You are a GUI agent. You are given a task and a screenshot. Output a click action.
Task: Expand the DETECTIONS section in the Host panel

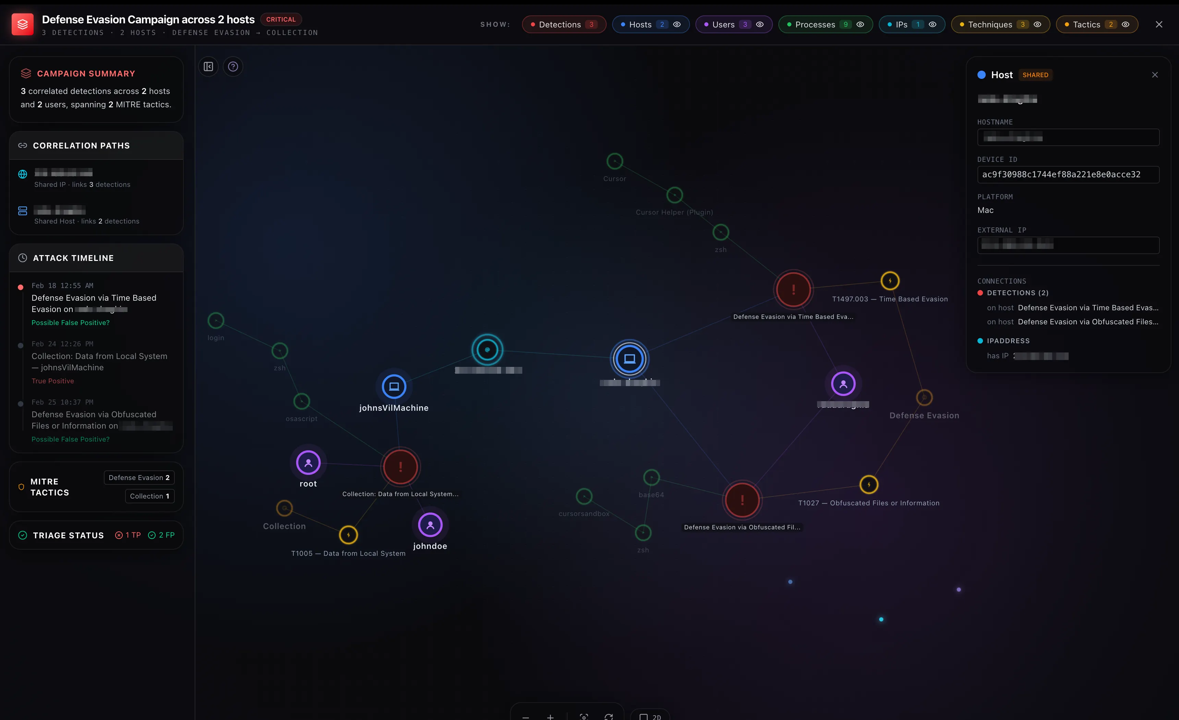click(x=1018, y=293)
